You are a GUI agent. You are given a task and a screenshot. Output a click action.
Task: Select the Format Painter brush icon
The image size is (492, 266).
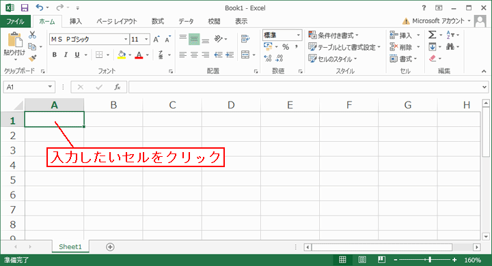pyautogui.click(x=32, y=58)
